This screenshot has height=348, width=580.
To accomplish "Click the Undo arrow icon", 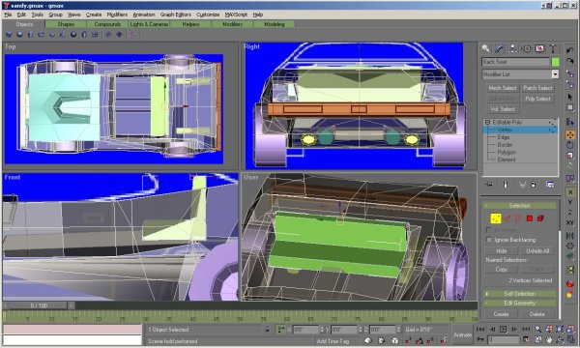I will pyautogui.click(x=570, y=50).
